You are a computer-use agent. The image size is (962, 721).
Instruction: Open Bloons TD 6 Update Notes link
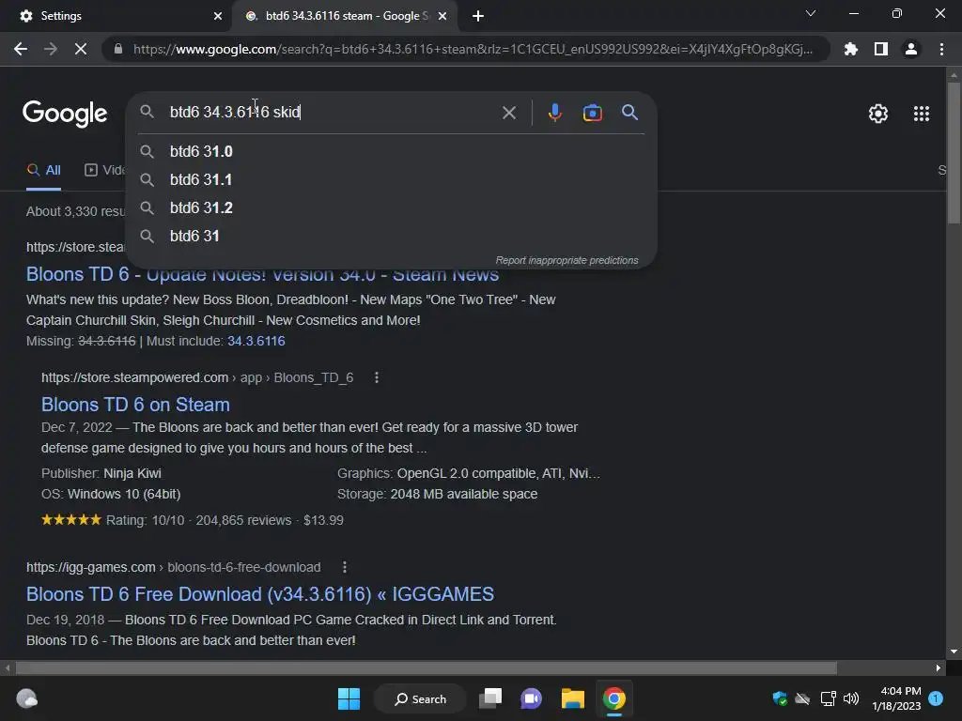(x=263, y=274)
